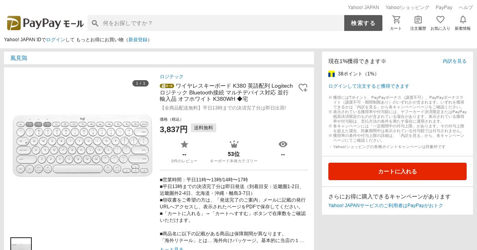Expand description with もっと見る
Image resolution: width=477 pixels, height=250 pixels.
172,248
